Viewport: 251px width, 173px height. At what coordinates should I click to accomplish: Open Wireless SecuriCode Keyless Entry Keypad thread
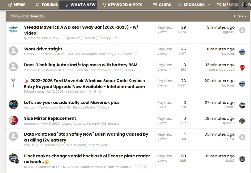(x=85, y=83)
